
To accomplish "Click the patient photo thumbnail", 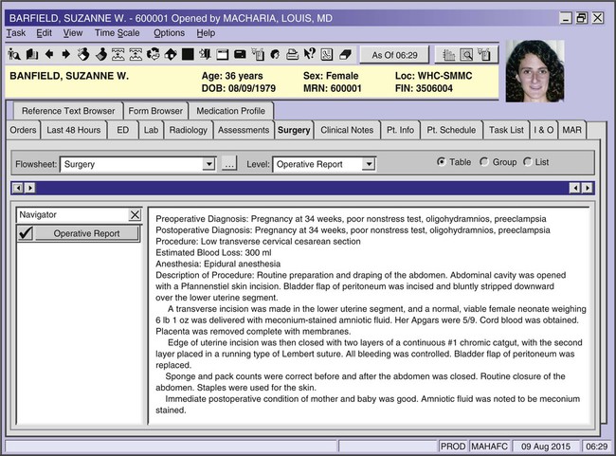I will point(534,71).
